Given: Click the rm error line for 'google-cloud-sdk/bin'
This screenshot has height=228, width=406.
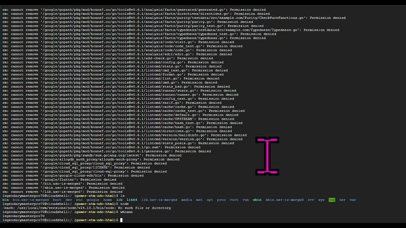Looking at the screenshot, I should [x=73, y=175].
